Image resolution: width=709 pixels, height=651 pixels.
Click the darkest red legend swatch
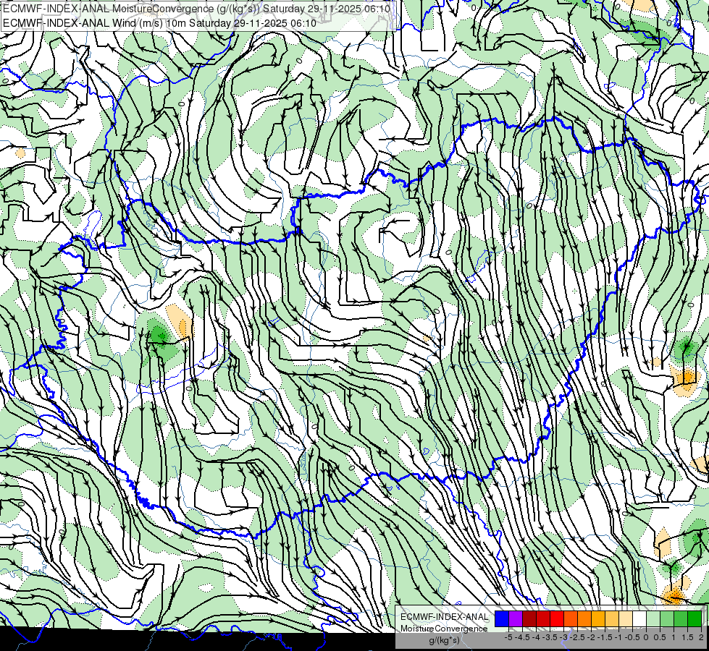pyautogui.click(x=529, y=618)
